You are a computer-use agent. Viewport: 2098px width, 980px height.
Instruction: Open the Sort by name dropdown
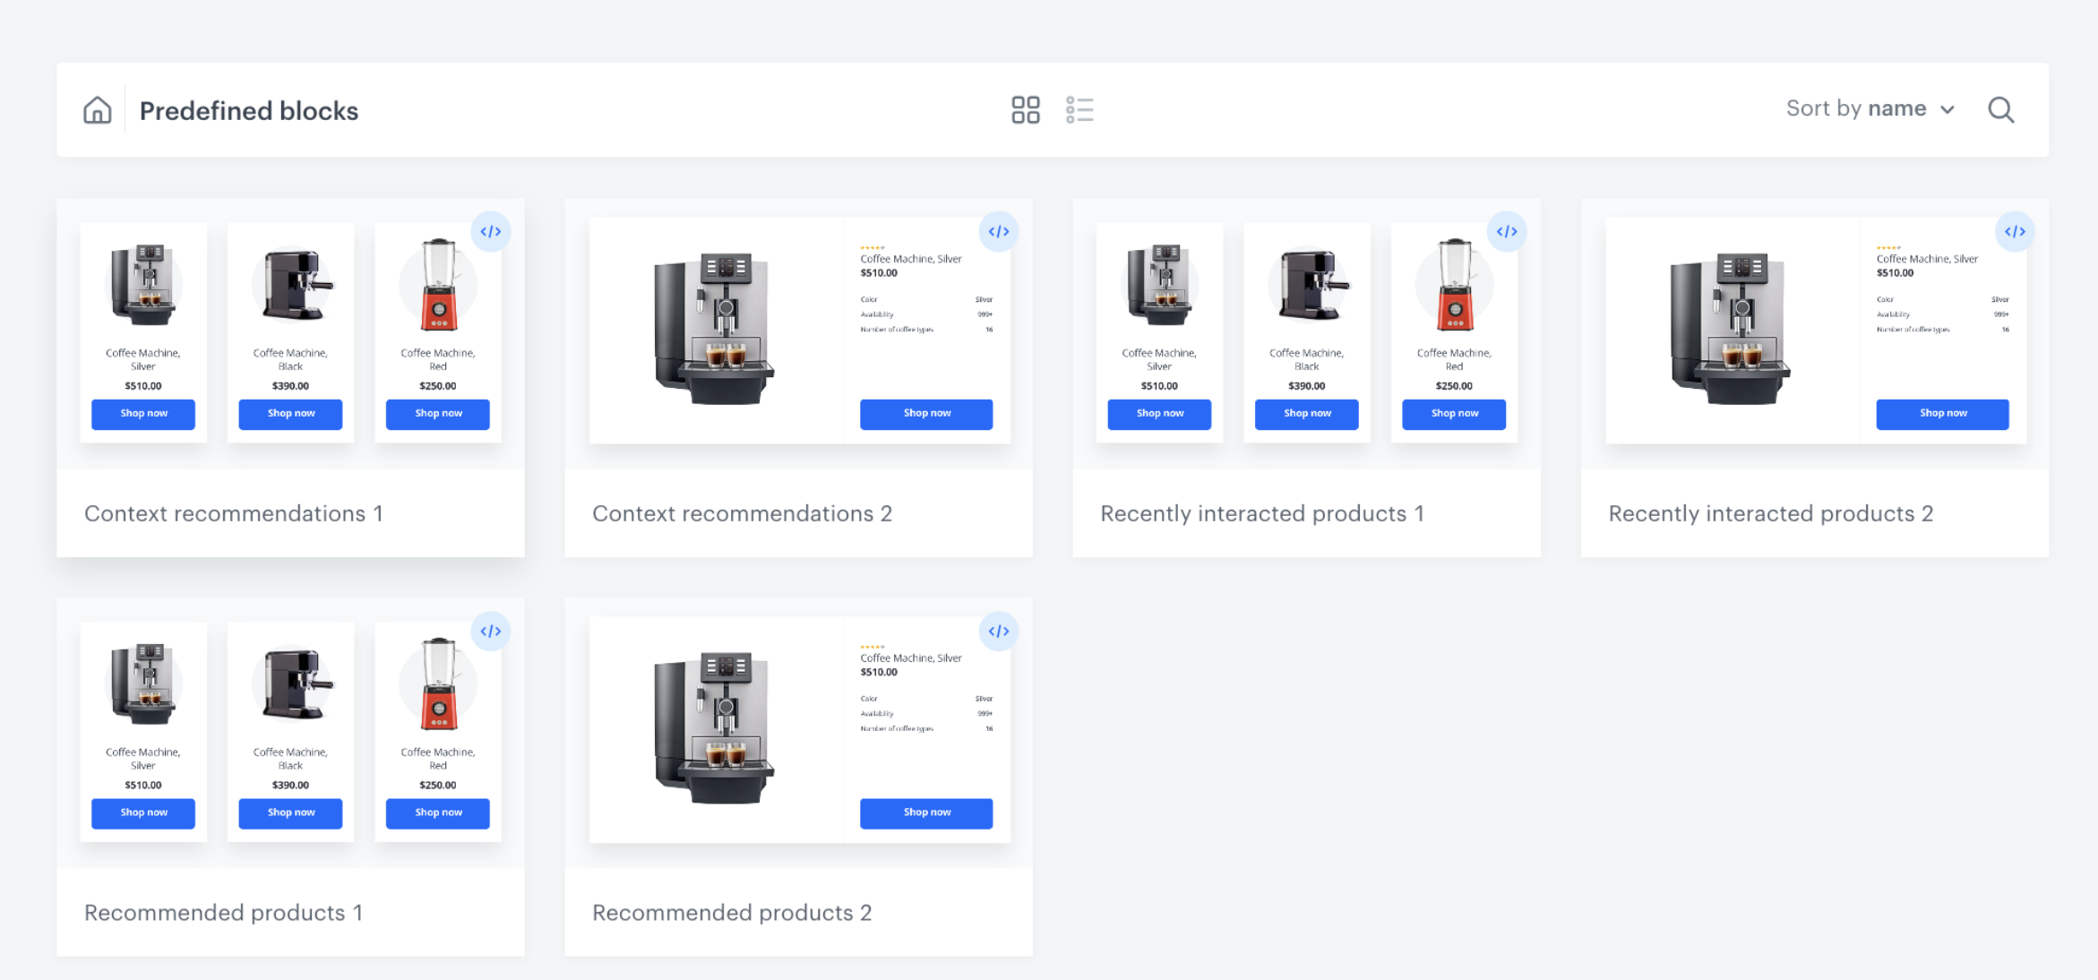[1869, 109]
